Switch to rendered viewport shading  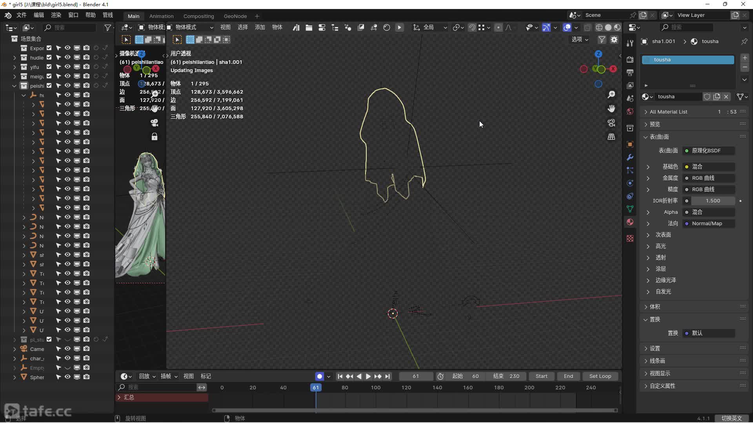pos(617,27)
